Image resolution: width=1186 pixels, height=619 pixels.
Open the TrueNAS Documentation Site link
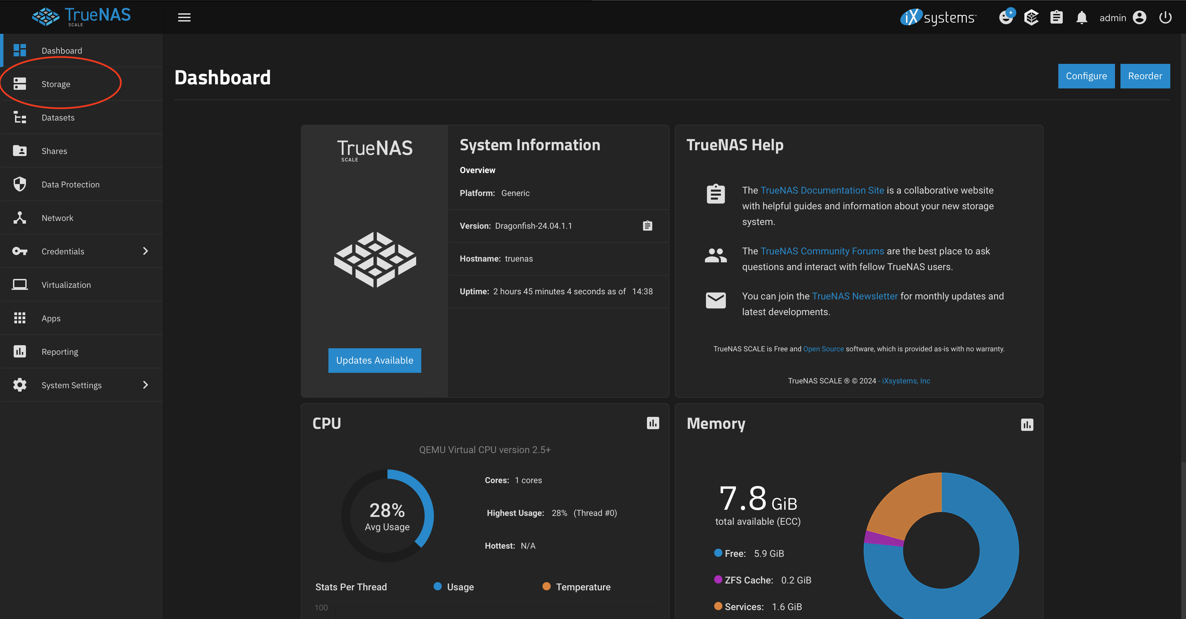[x=822, y=190]
